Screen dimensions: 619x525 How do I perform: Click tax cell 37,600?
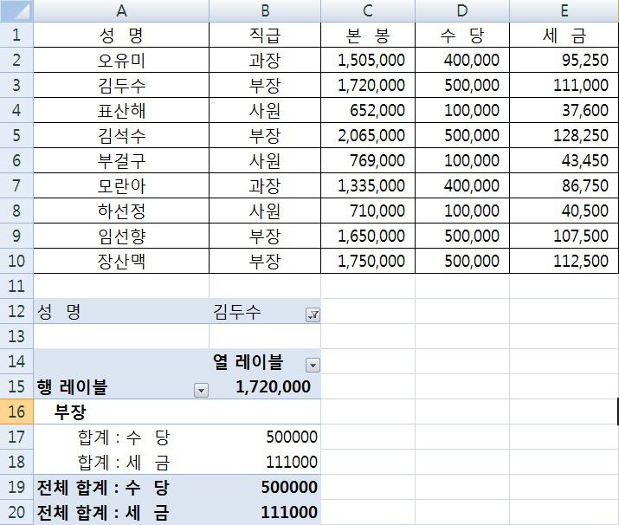coord(564,110)
